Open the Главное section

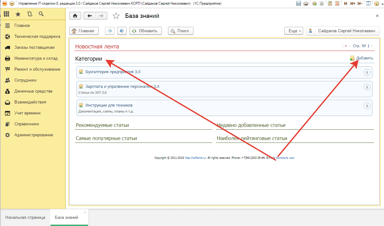click(33, 25)
